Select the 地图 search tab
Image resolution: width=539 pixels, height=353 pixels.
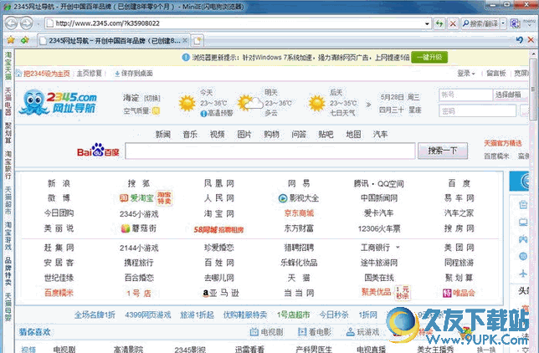(x=353, y=135)
